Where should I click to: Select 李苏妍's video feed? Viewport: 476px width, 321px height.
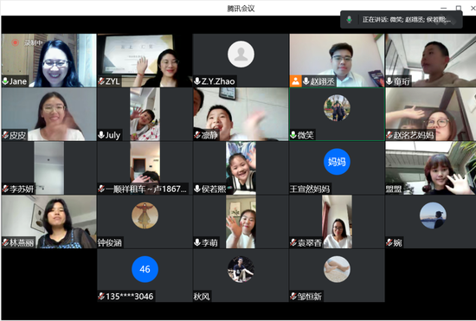click(48, 168)
